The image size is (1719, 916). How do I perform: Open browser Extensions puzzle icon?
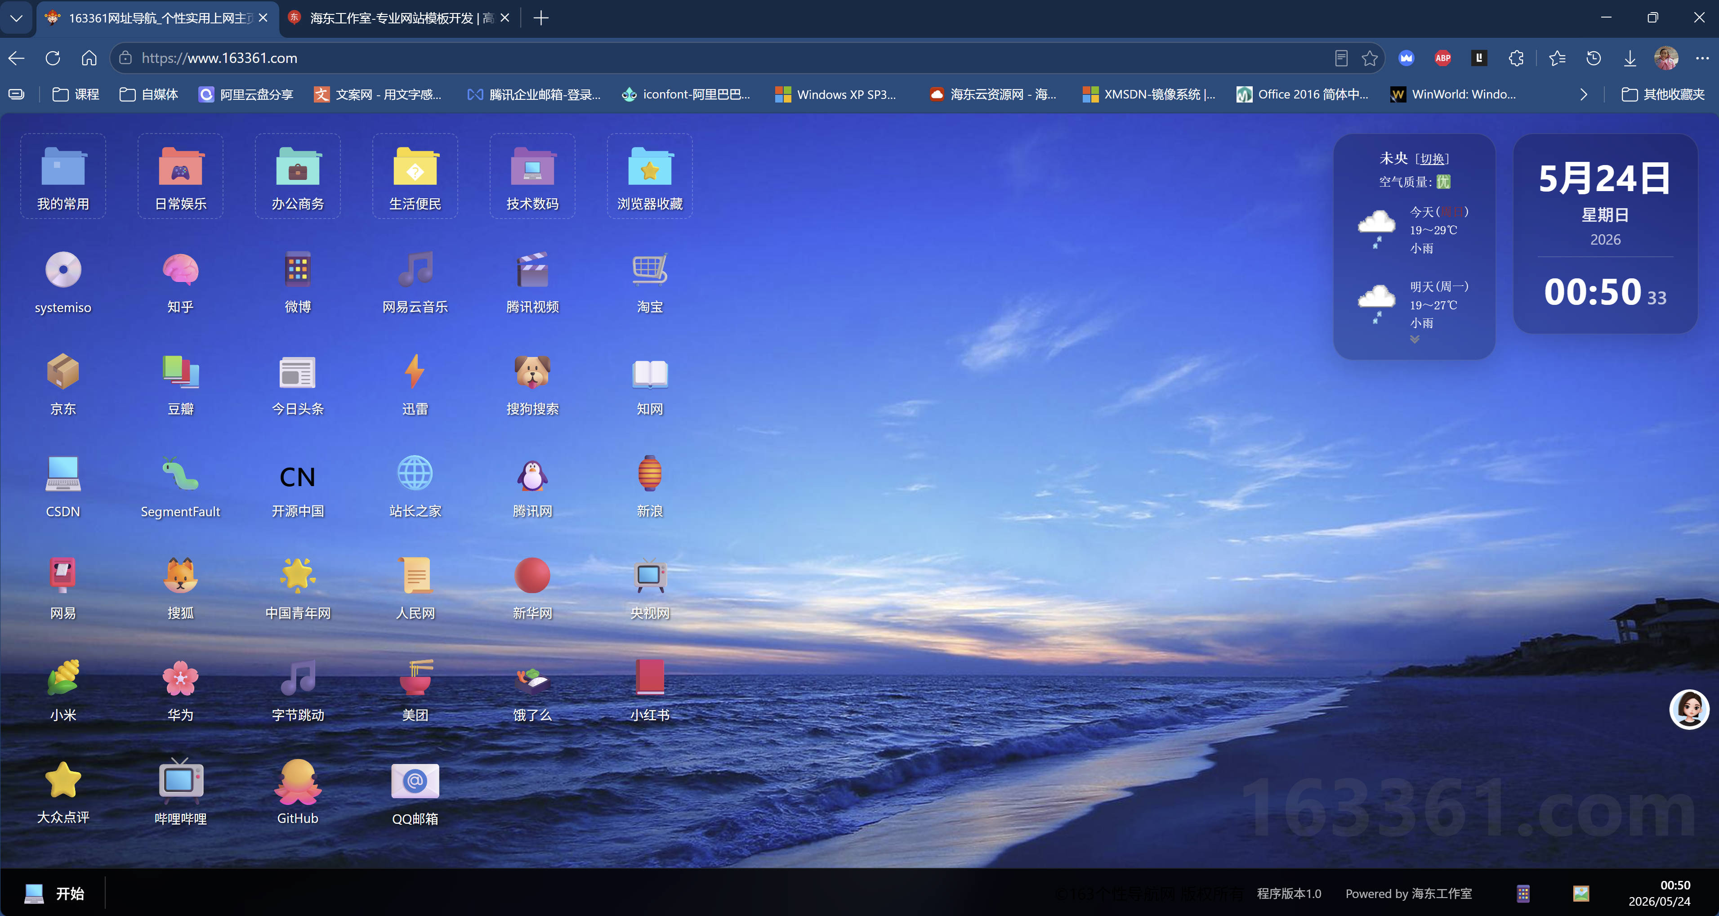pyautogui.click(x=1516, y=58)
